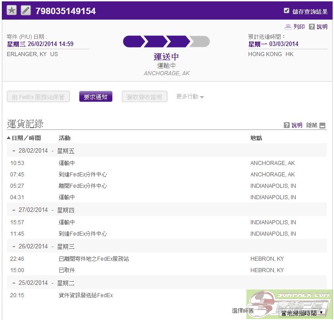The width and height of the screenshot is (334, 320).
Task: Toggle the 儲存查詢結果 checkbox
Action: tap(287, 11)
